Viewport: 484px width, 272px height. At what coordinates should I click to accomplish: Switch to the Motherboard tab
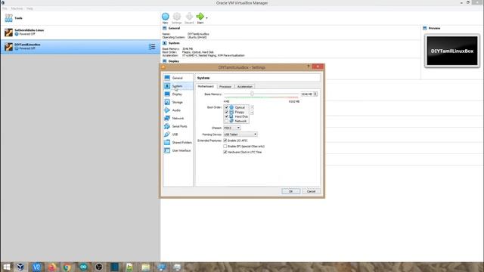pyautogui.click(x=206, y=86)
